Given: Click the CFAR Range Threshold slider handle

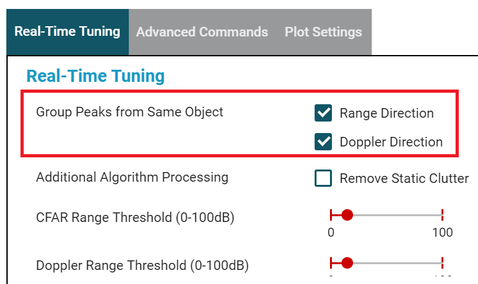Looking at the screenshot, I should [x=347, y=215].
